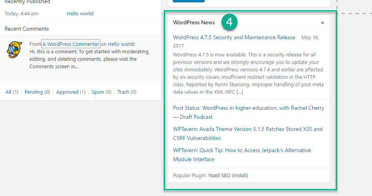Filter comments by Trash (0)
The height and width of the screenshot is (196, 372).
[x=127, y=92]
